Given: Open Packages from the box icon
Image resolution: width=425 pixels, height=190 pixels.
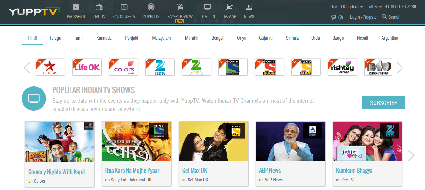Looking at the screenshot, I should tap(76, 7).
